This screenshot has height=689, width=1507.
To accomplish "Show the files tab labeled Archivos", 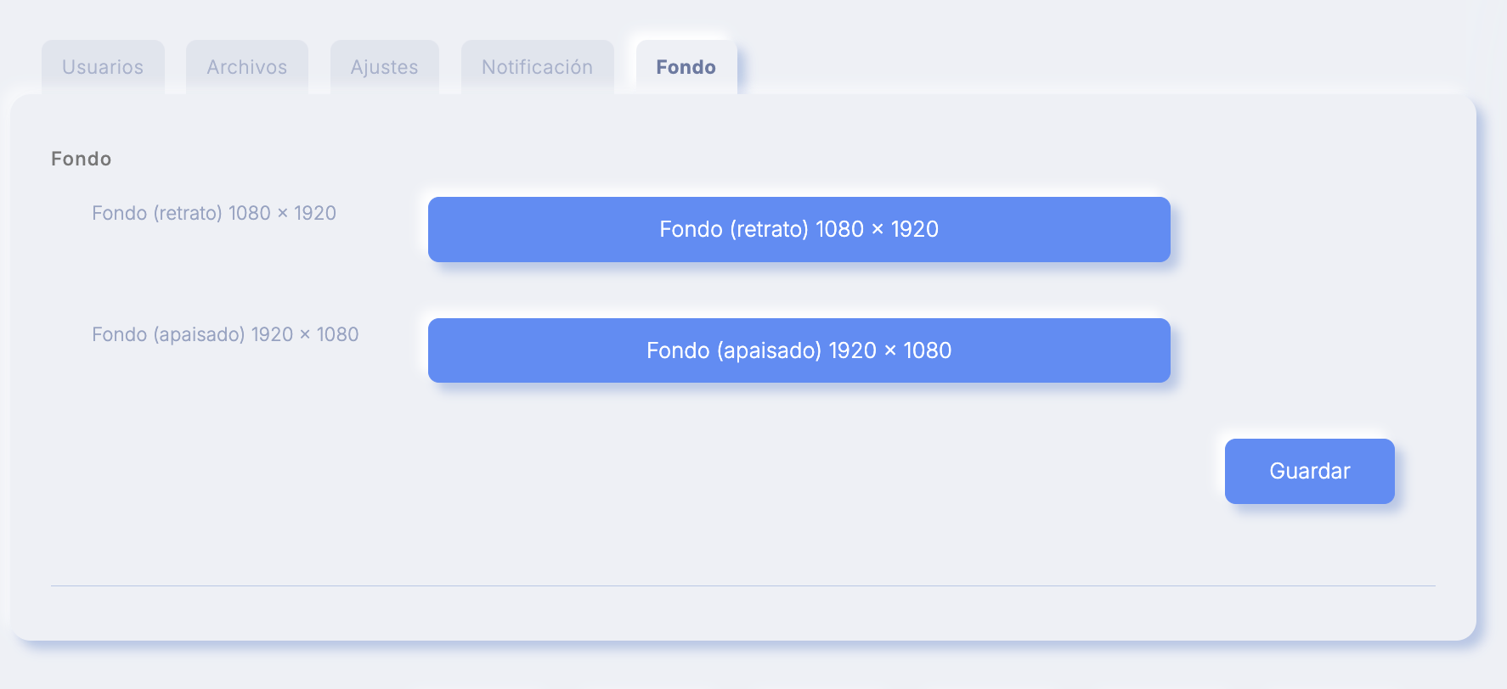I will (x=247, y=67).
